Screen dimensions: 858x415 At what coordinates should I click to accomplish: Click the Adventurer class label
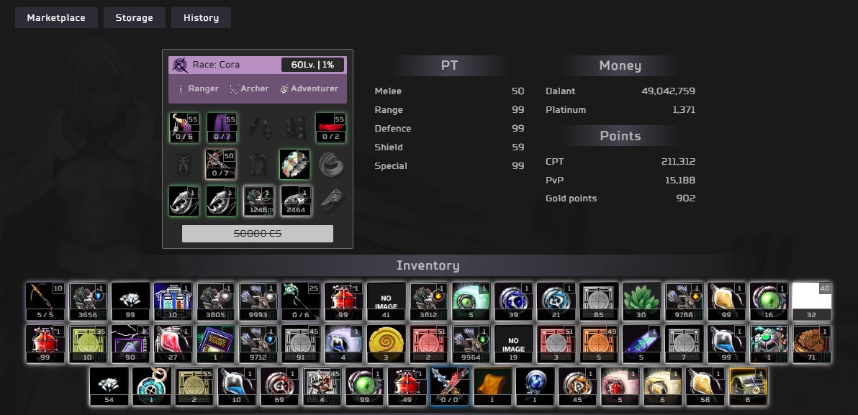(x=309, y=88)
